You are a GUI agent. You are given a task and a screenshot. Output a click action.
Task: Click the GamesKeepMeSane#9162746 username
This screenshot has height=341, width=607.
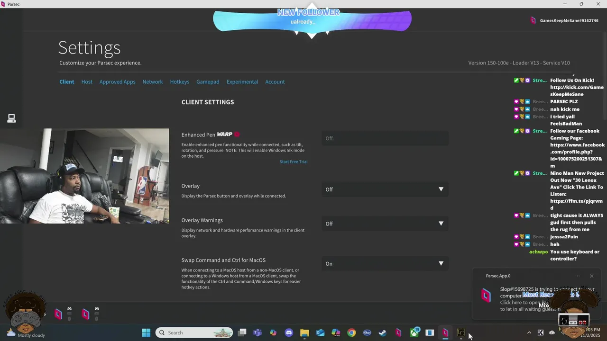tap(569, 21)
